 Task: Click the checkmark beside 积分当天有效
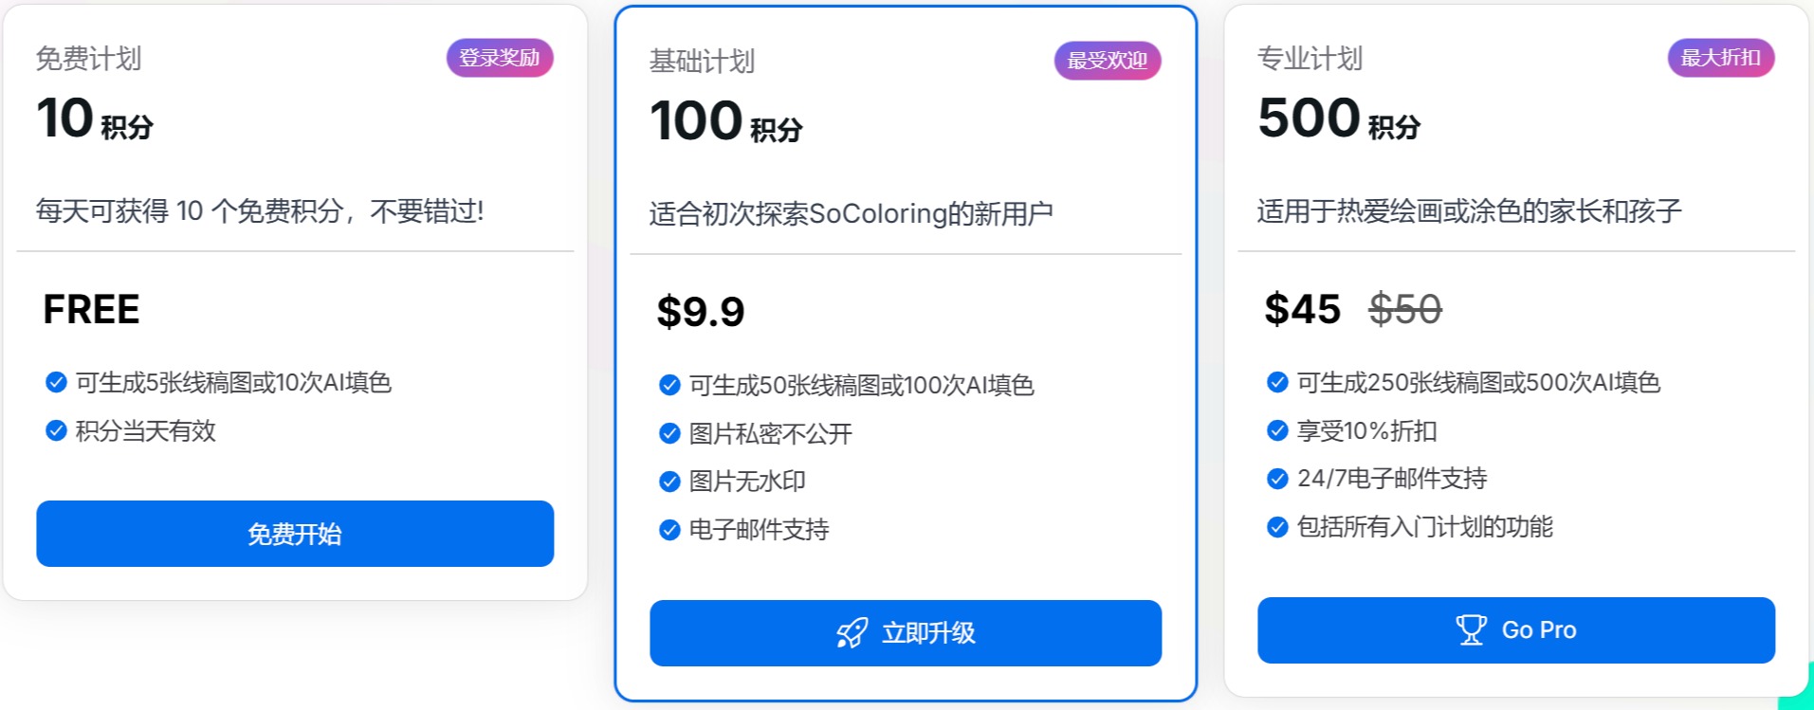54,431
